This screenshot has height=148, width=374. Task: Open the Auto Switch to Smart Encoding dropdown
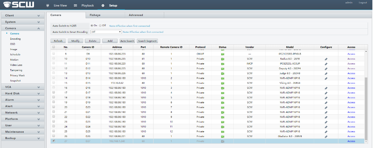point(106,32)
